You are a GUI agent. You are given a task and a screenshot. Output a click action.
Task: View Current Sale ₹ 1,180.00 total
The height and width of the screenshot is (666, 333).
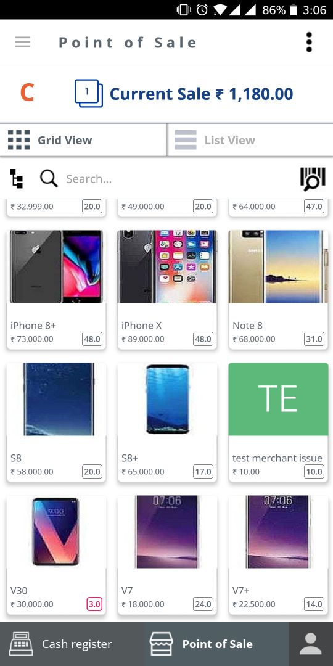click(x=201, y=94)
